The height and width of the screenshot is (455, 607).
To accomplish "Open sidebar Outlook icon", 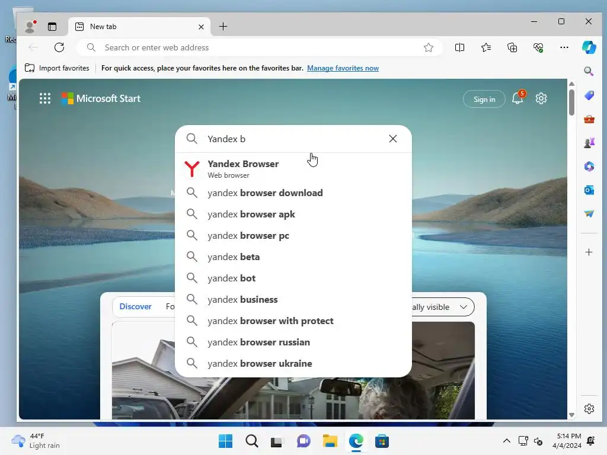I will [x=589, y=190].
